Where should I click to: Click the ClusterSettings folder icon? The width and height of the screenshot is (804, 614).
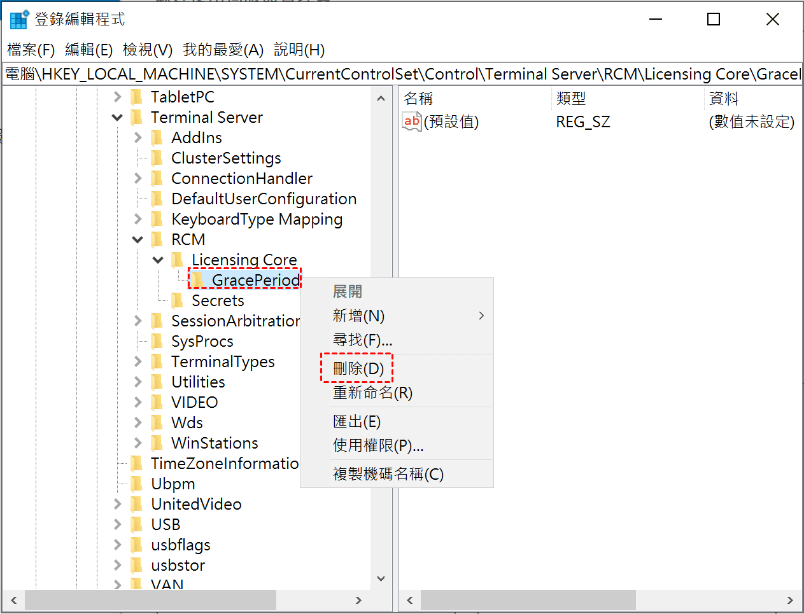[x=157, y=158]
